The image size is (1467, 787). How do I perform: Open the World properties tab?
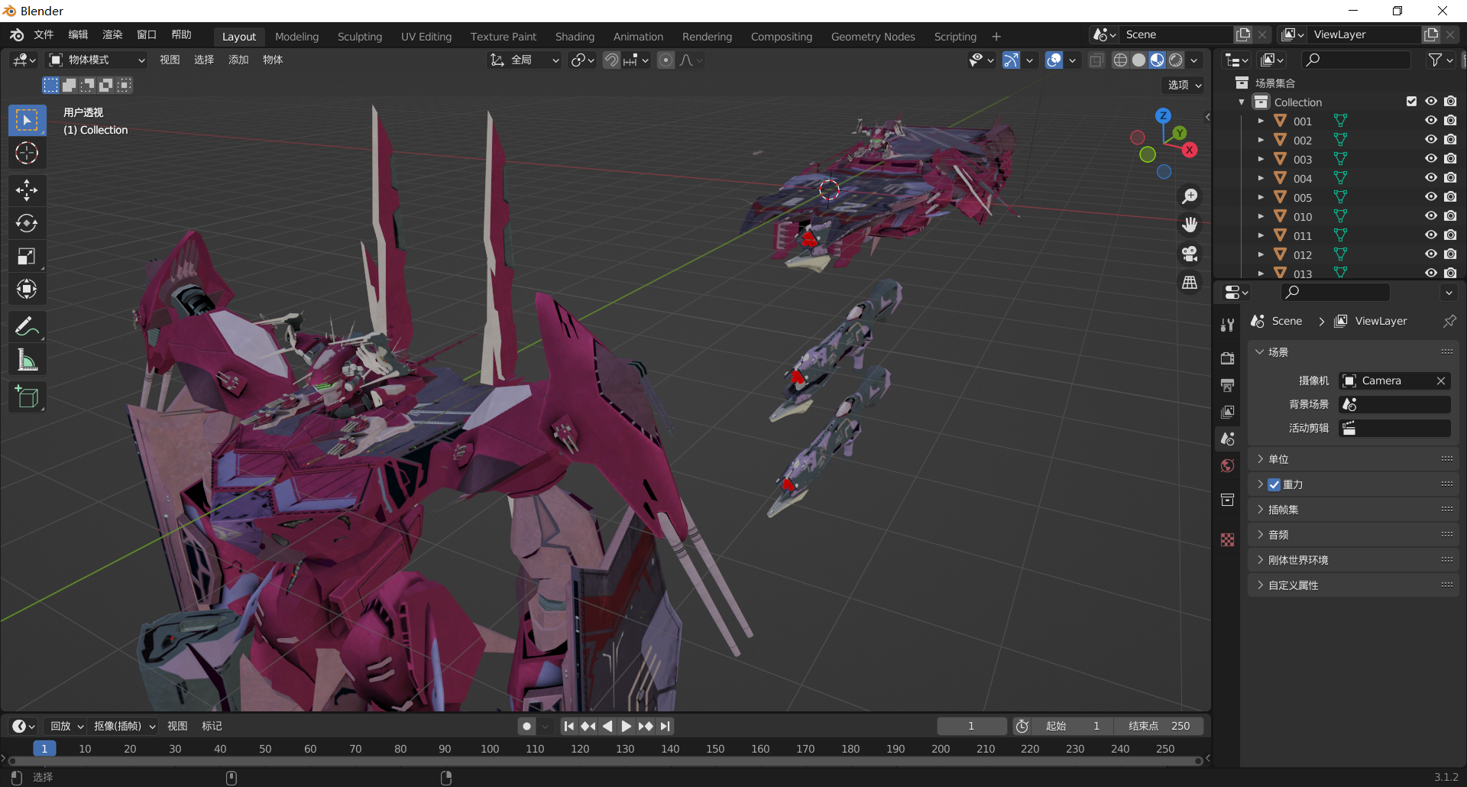(1228, 466)
